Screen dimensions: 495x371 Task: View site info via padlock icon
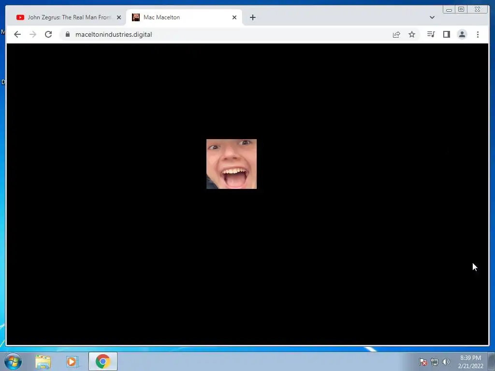click(68, 34)
